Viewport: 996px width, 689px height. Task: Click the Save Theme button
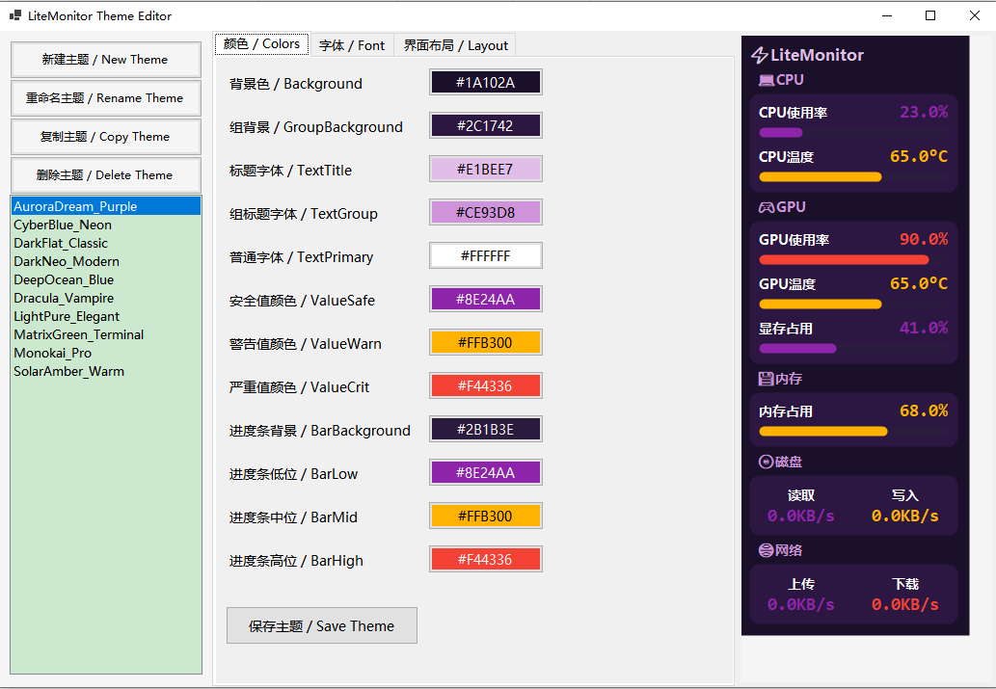point(322,625)
